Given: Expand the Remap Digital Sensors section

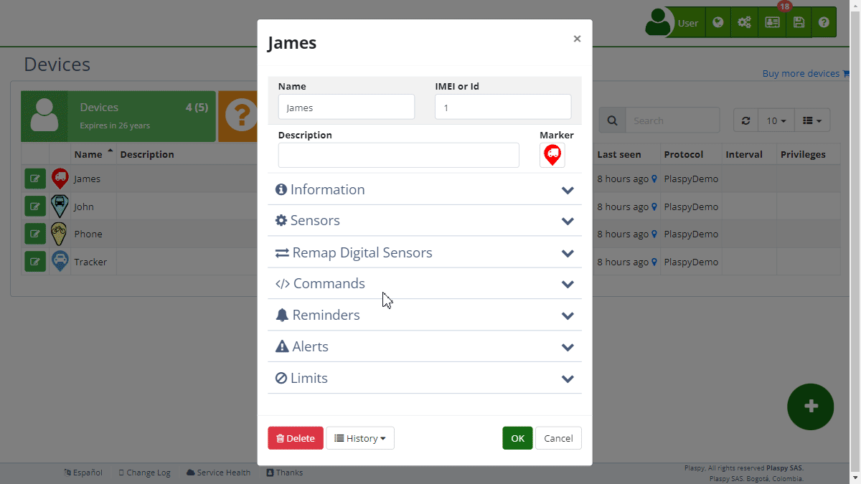Looking at the screenshot, I should 424,253.
